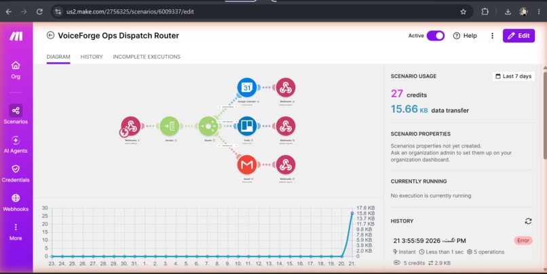547x274 pixels.
Task: Click site information icon in address bar
Action: [58, 12]
